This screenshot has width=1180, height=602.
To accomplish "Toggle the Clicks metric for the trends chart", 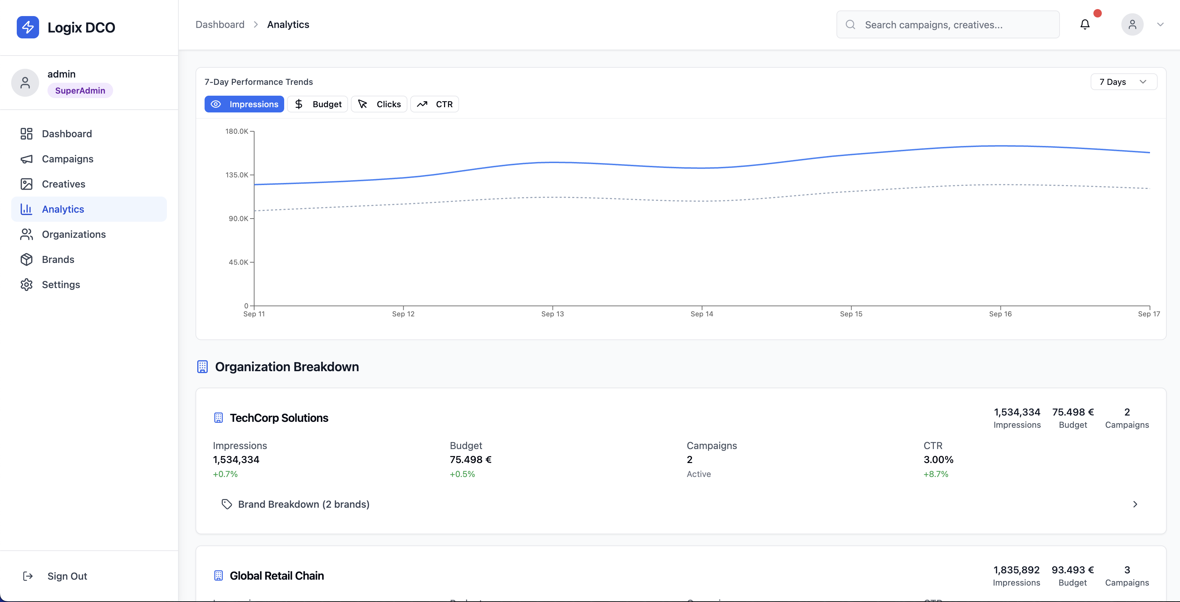I will 379,104.
